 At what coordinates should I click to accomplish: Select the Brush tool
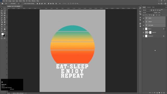pos(2,18)
